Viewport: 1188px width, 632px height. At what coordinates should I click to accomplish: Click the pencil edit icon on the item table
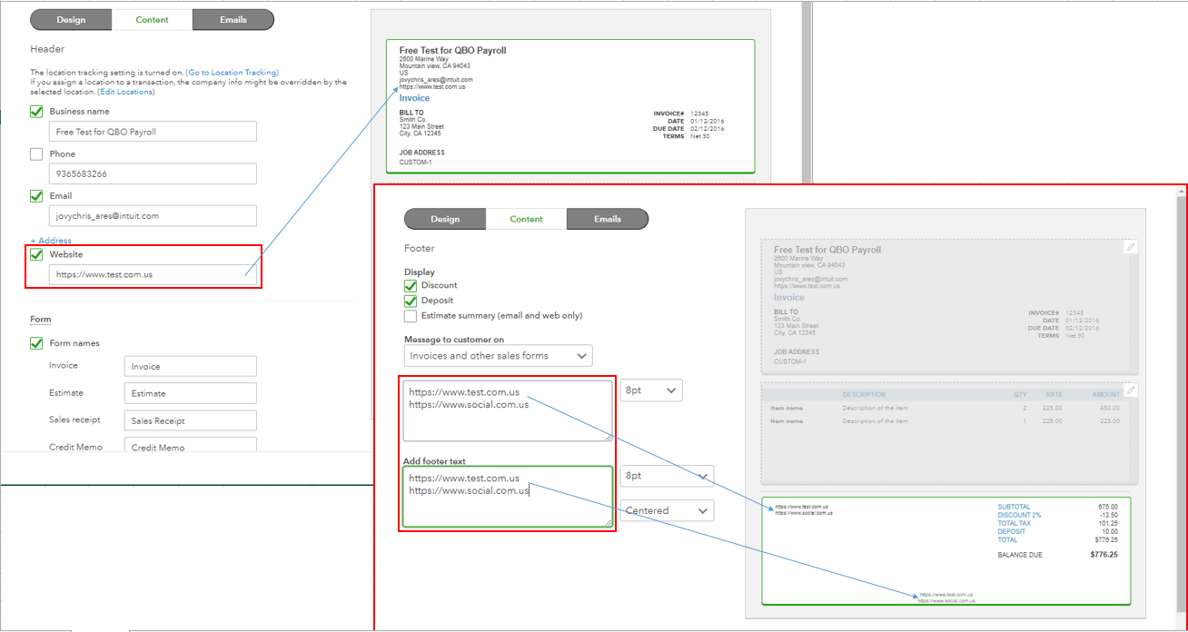pyautogui.click(x=1131, y=390)
